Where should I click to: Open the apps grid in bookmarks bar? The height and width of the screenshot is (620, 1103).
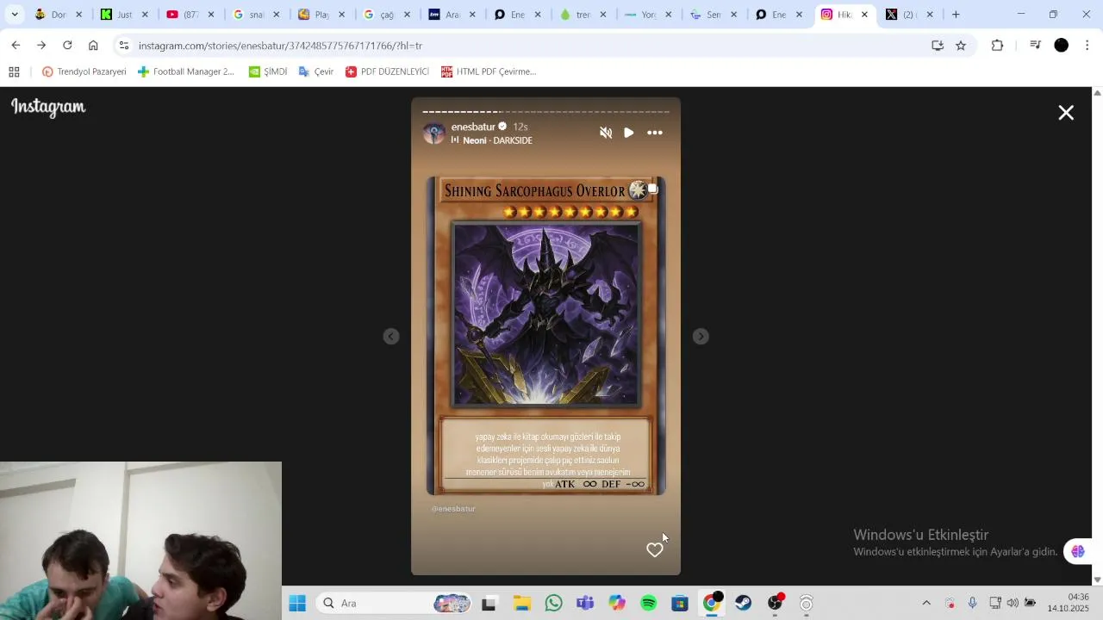(14, 71)
